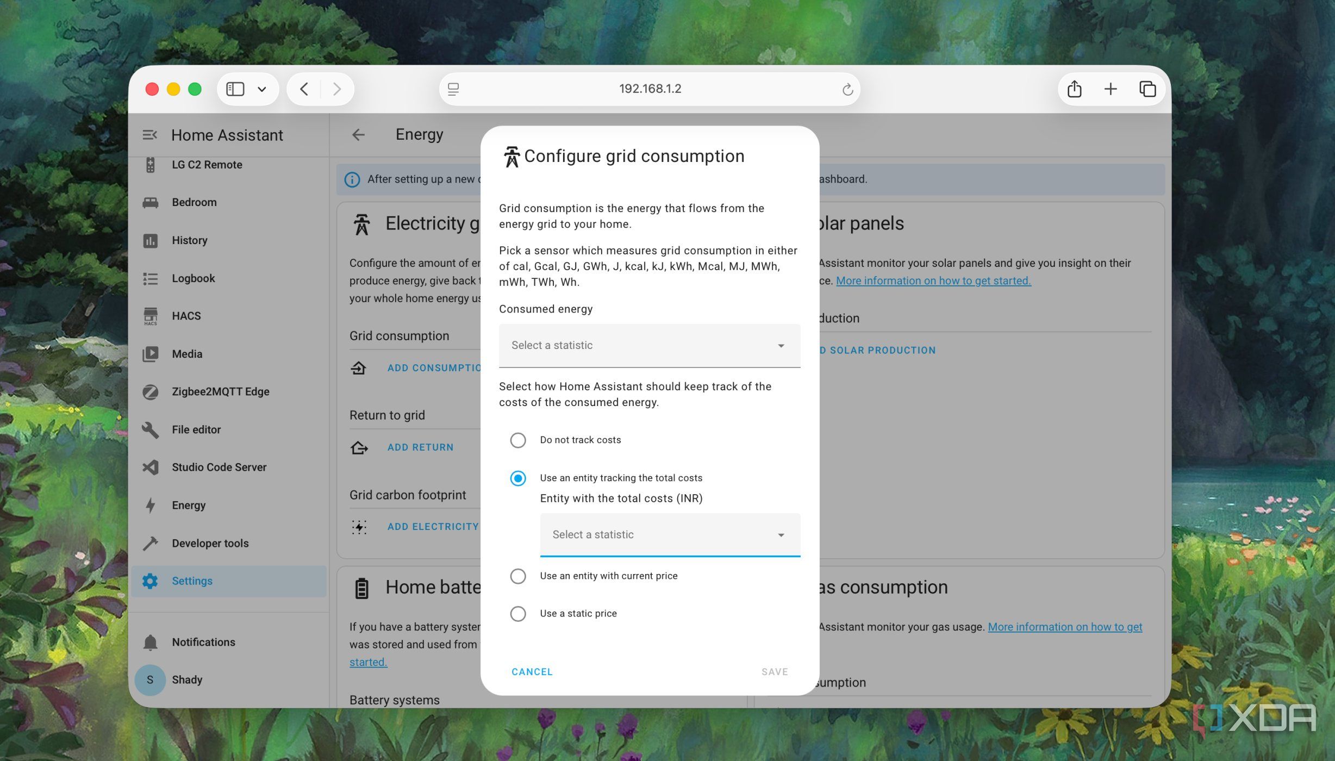Open the Zigbee2MQTT Edge icon

click(x=151, y=392)
